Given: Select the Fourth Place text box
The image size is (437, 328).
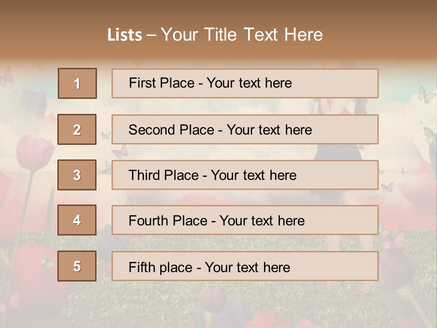Looking at the screenshot, I should click(x=245, y=220).
